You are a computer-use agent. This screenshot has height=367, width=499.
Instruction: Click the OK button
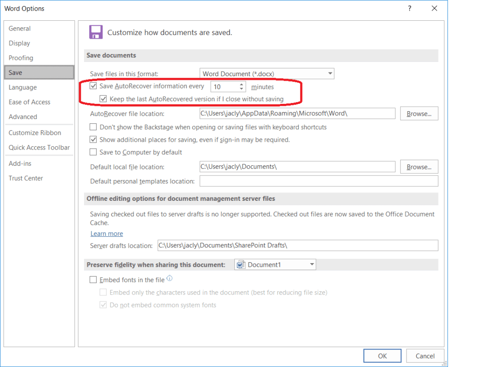click(x=382, y=355)
